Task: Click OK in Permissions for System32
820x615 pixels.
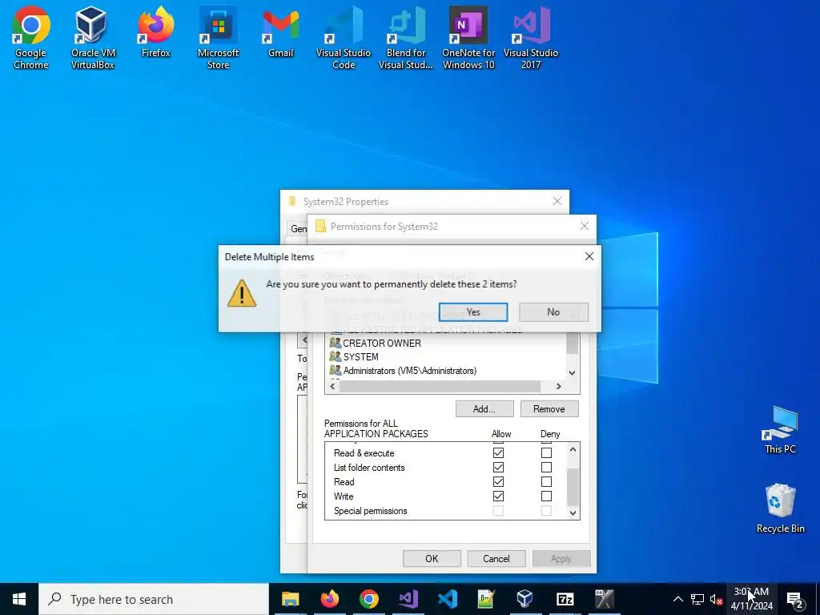Action: click(x=432, y=558)
